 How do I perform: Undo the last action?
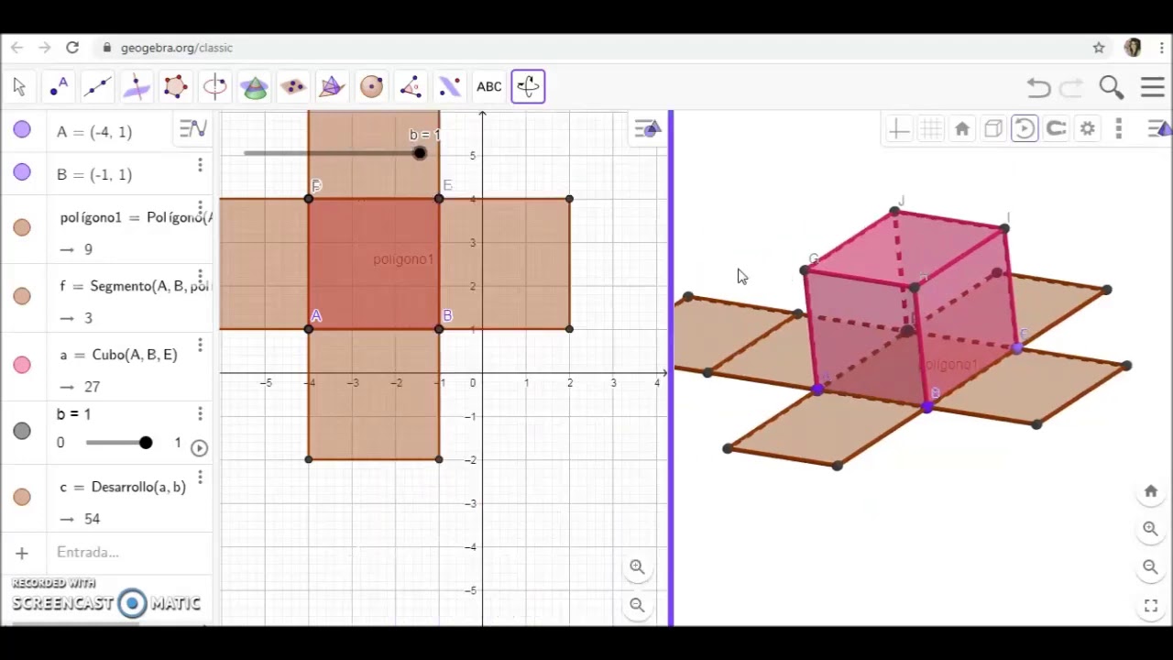(x=1038, y=87)
